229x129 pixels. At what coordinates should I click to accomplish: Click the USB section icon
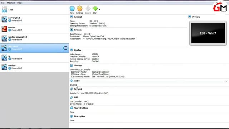pos(72,97)
